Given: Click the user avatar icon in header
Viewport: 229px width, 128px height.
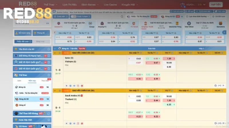Looking at the screenshot, I should pyautogui.click(x=183, y=5).
